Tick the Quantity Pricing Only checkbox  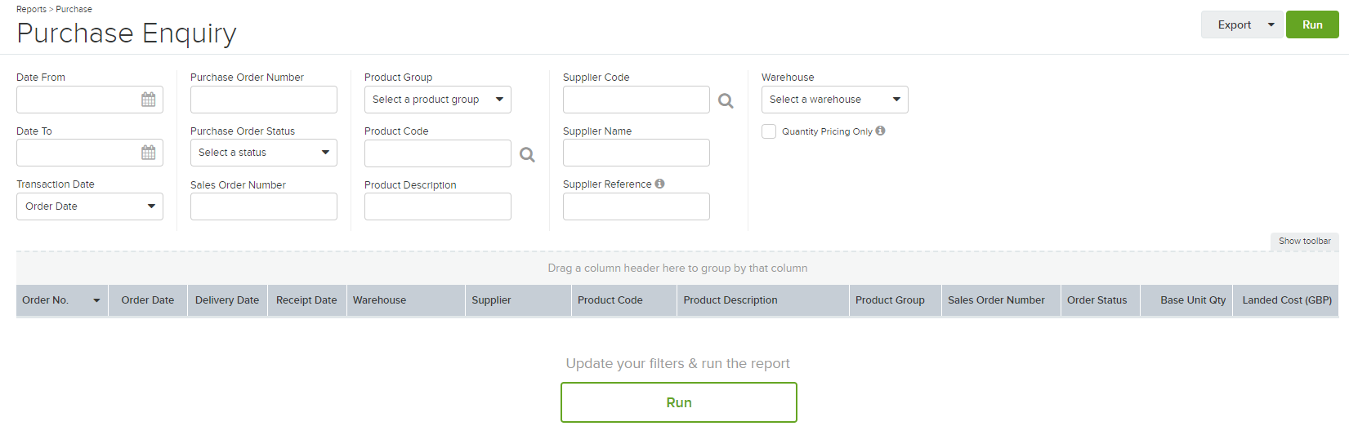pyautogui.click(x=769, y=131)
